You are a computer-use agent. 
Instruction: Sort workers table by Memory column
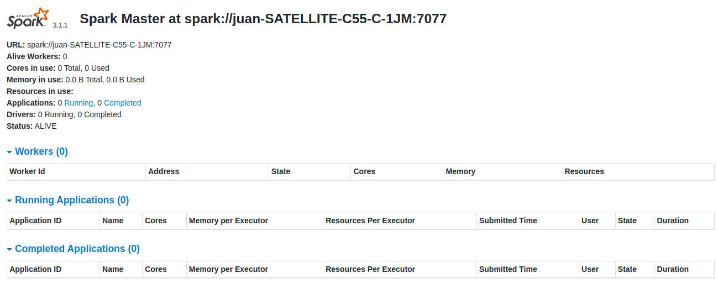pos(460,171)
